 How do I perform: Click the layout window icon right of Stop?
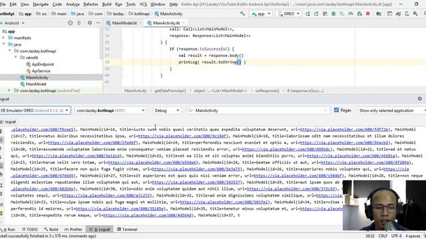coord(389,13)
